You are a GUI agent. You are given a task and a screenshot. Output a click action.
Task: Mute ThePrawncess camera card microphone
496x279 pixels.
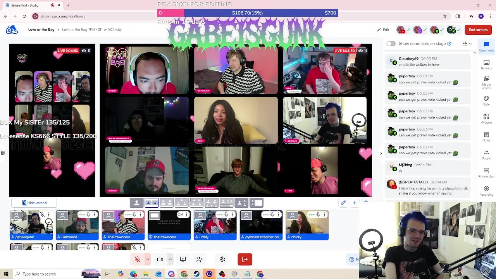pos(134,215)
